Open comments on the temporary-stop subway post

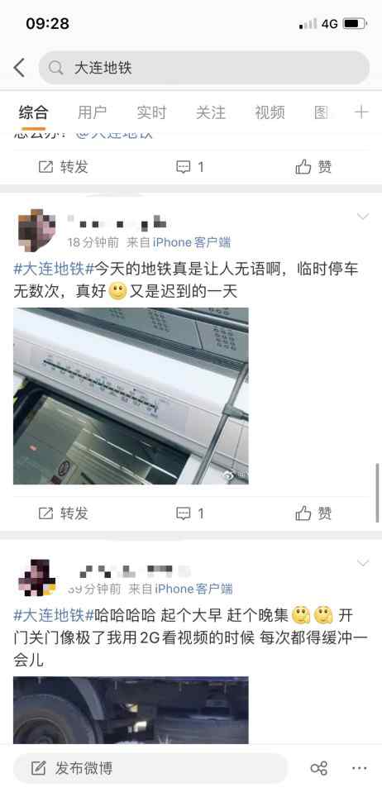click(x=190, y=513)
